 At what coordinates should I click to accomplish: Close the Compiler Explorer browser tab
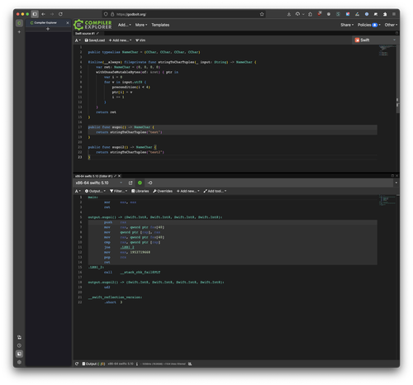68,23
